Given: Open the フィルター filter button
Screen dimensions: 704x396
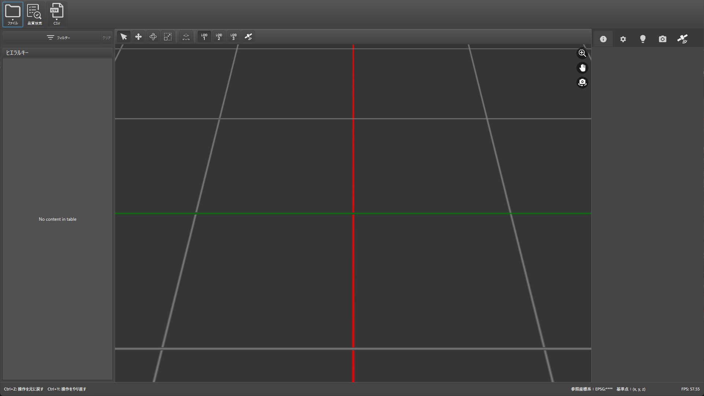Looking at the screenshot, I should pos(58,38).
